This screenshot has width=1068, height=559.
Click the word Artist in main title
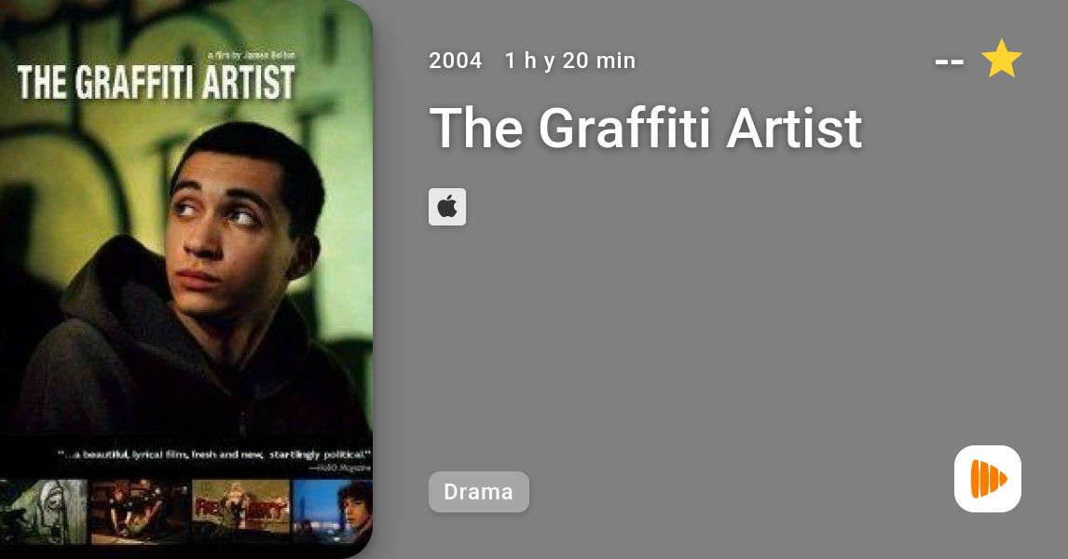pyautogui.click(x=794, y=128)
